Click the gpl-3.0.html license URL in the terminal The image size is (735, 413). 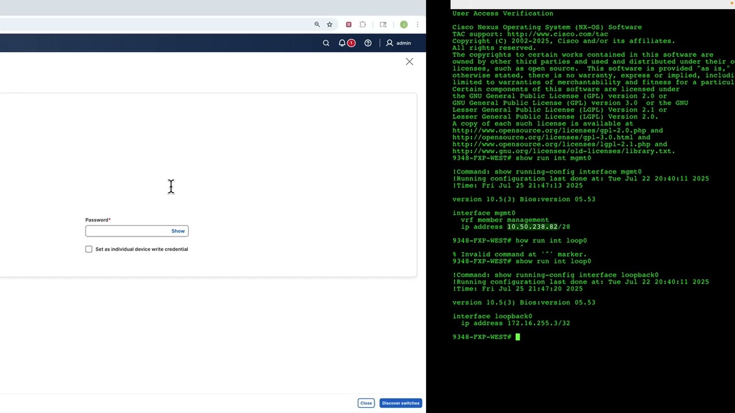point(543,137)
